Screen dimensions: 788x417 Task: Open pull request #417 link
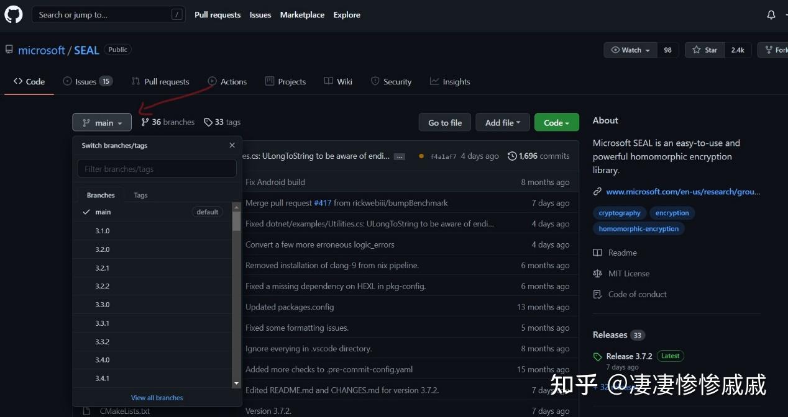point(323,202)
